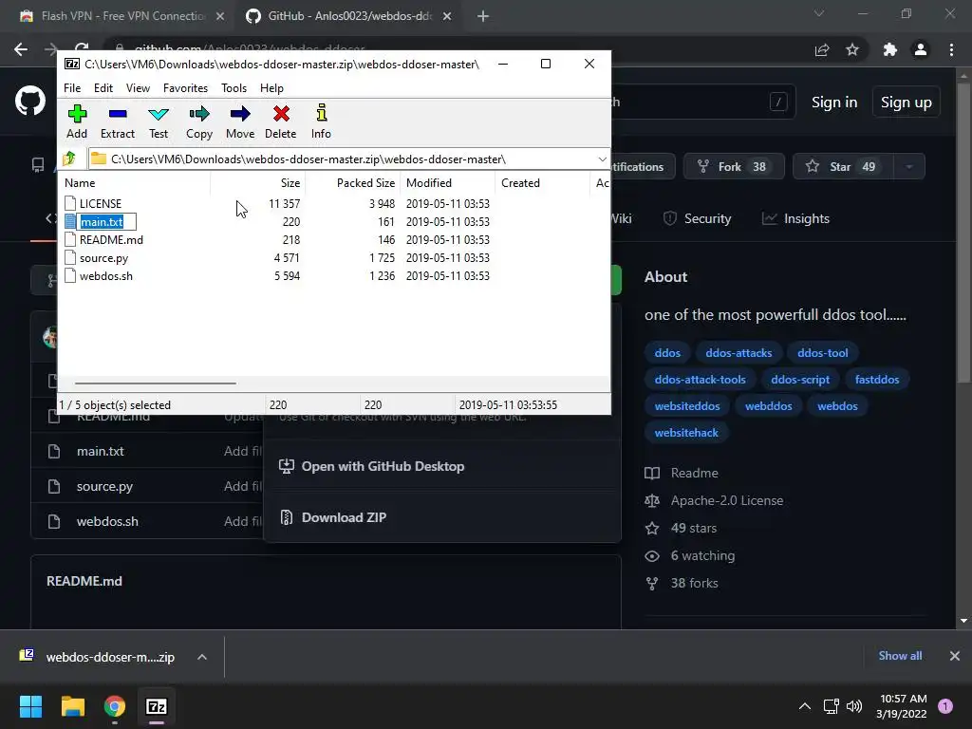Open the Security tab of the repo
The width and height of the screenshot is (972, 729).
(698, 218)
